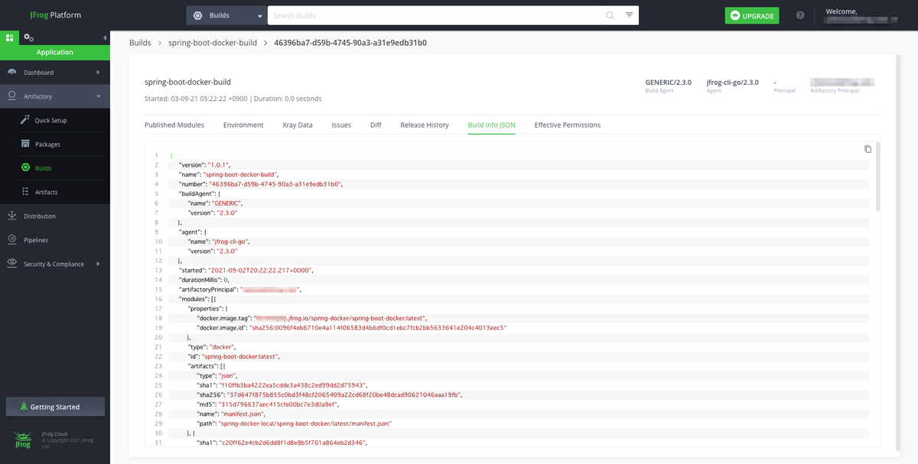Click the build Started date text
This screenshot has width=918, height=464.
click(x=195, y=99)
